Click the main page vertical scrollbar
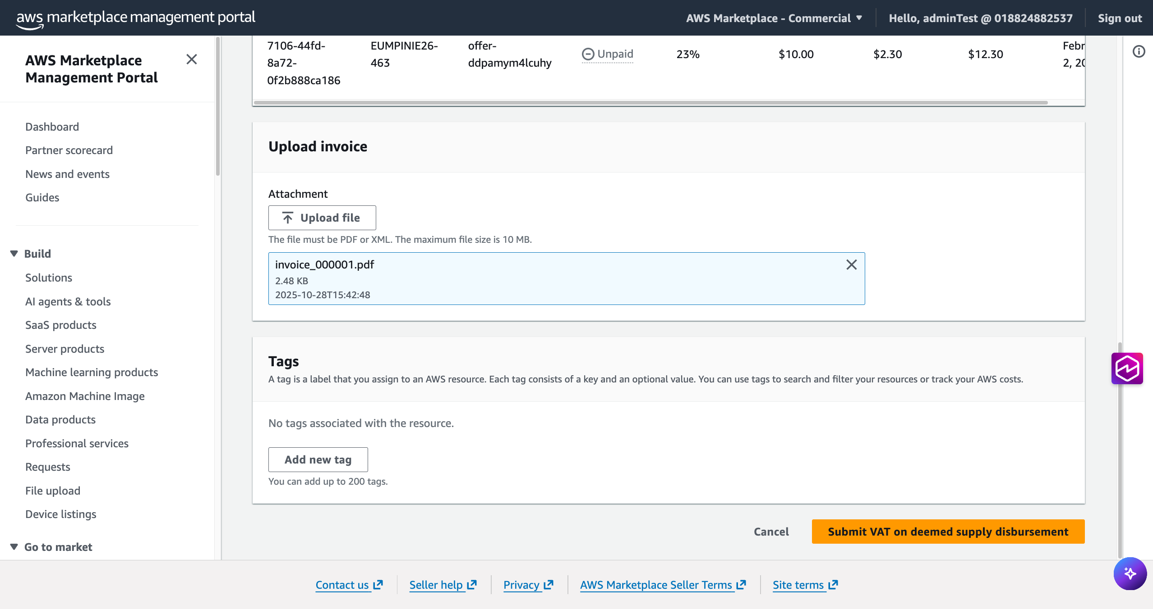The image size is (1153, 609). click(x=1120, y=450)
